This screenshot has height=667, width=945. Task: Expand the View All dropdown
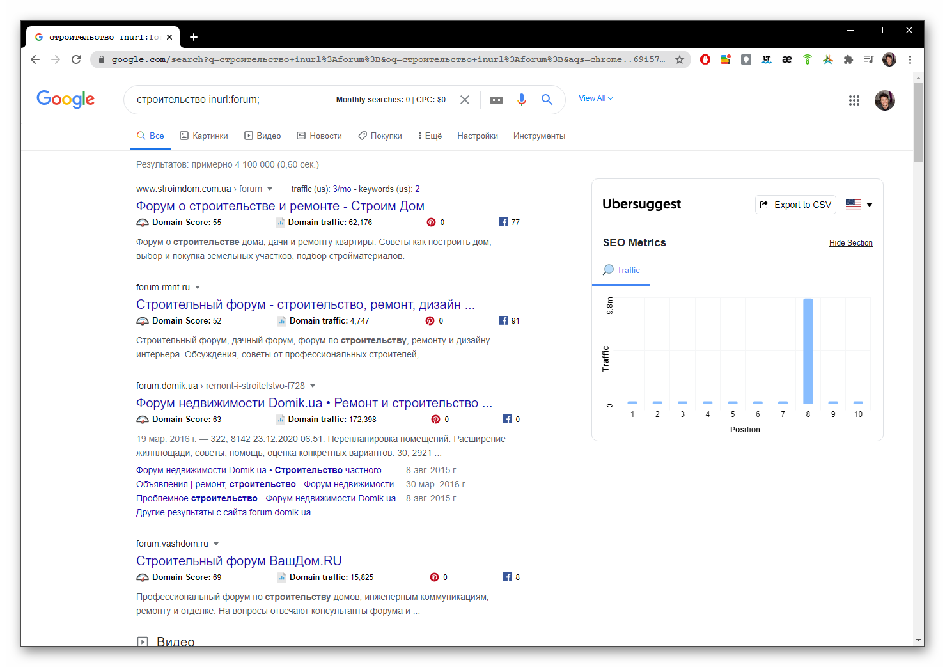[x=596, y=98]
